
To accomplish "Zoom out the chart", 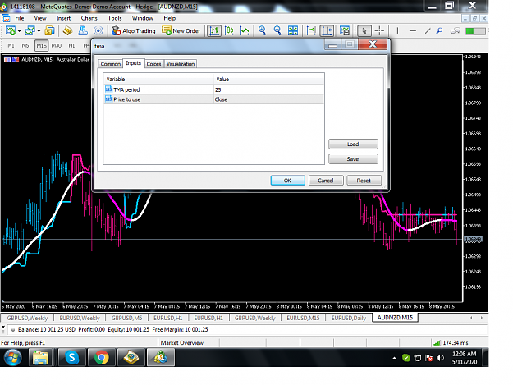I will click(x=277, y=30).
